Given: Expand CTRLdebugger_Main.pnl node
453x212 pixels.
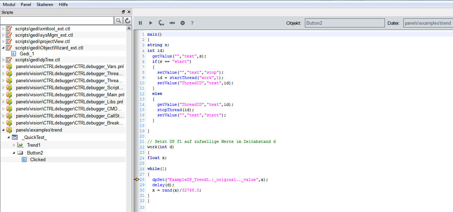Looking at the screenshot, I should (x=3, y=95).
